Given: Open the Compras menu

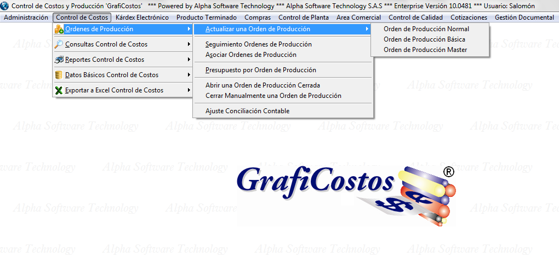Looking at the screenshot, I should tap(258, 18).
